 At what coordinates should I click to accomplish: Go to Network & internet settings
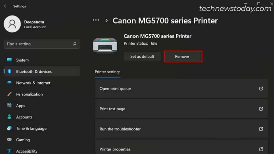(33, 83)
